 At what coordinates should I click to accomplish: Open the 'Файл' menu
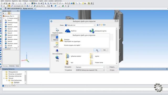(2, 1)
